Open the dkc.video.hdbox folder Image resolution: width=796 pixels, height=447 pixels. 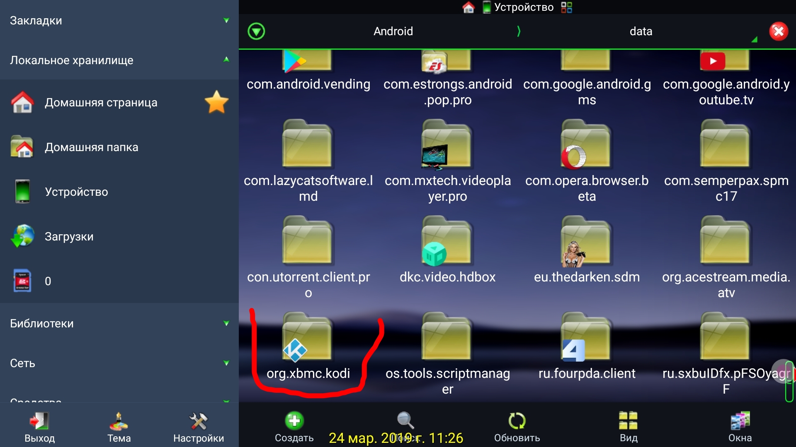(x=448, y=250)
